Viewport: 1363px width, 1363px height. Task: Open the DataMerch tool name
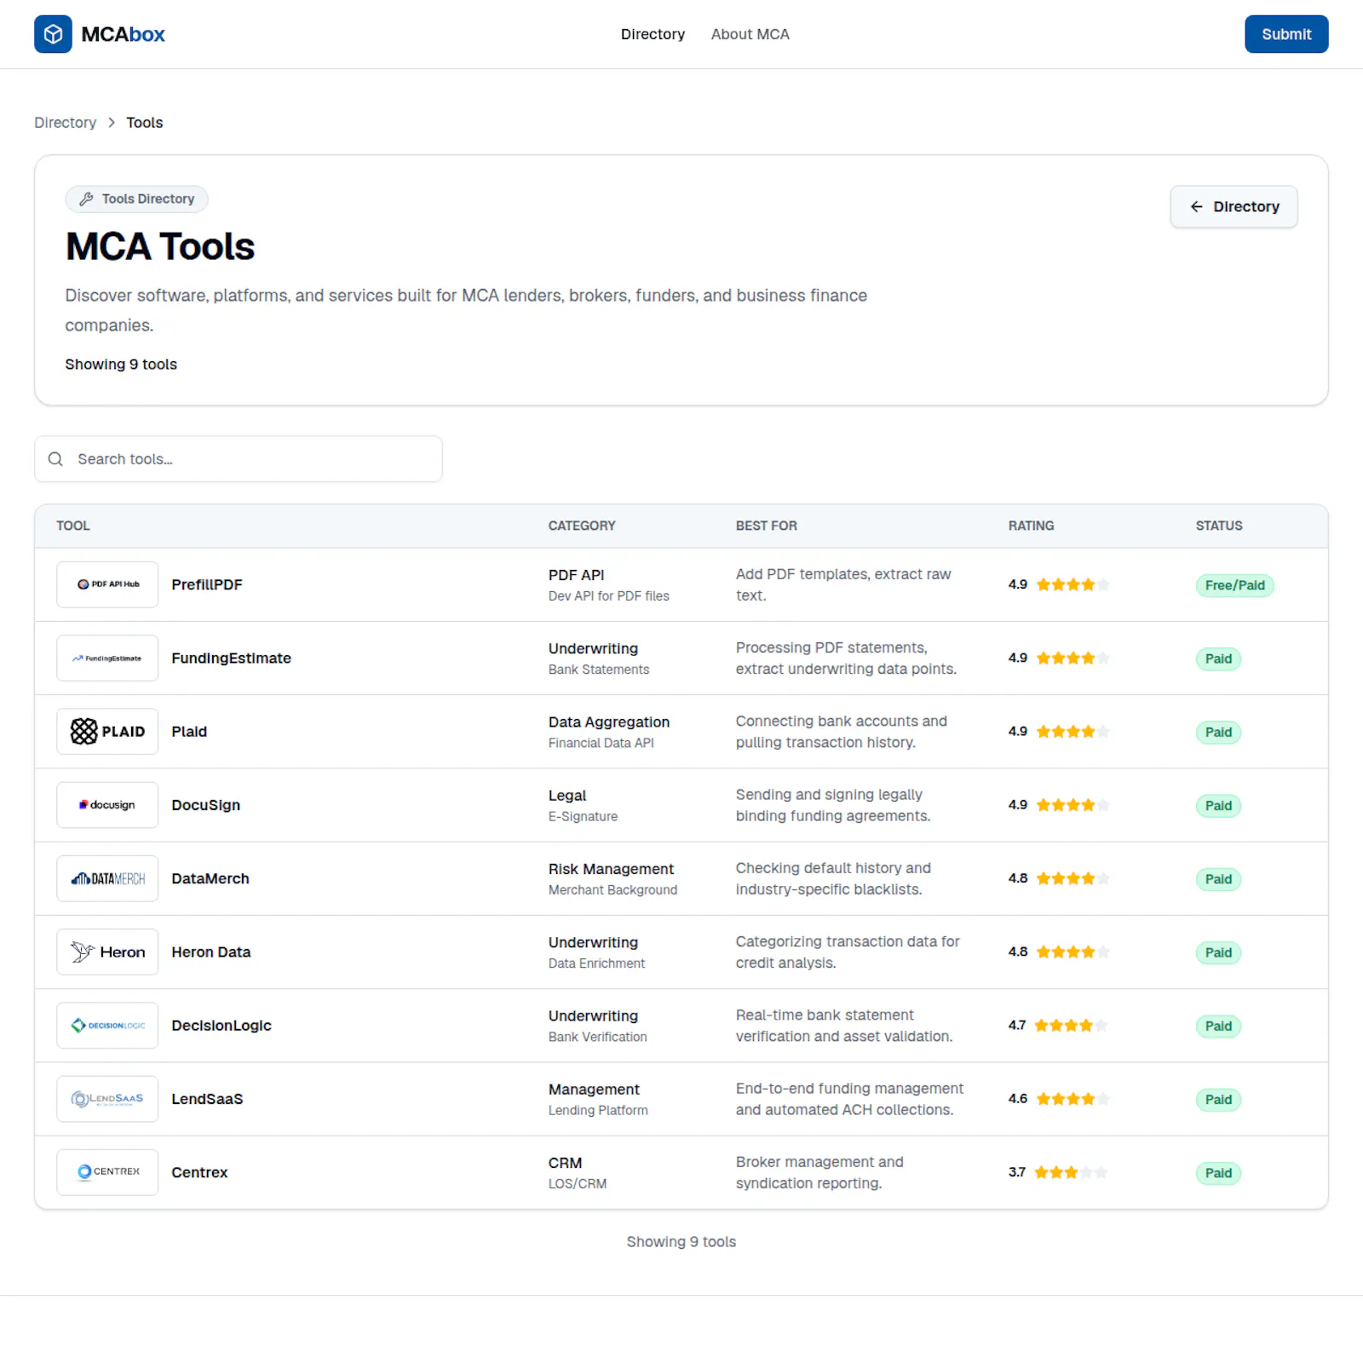[210, 878]
